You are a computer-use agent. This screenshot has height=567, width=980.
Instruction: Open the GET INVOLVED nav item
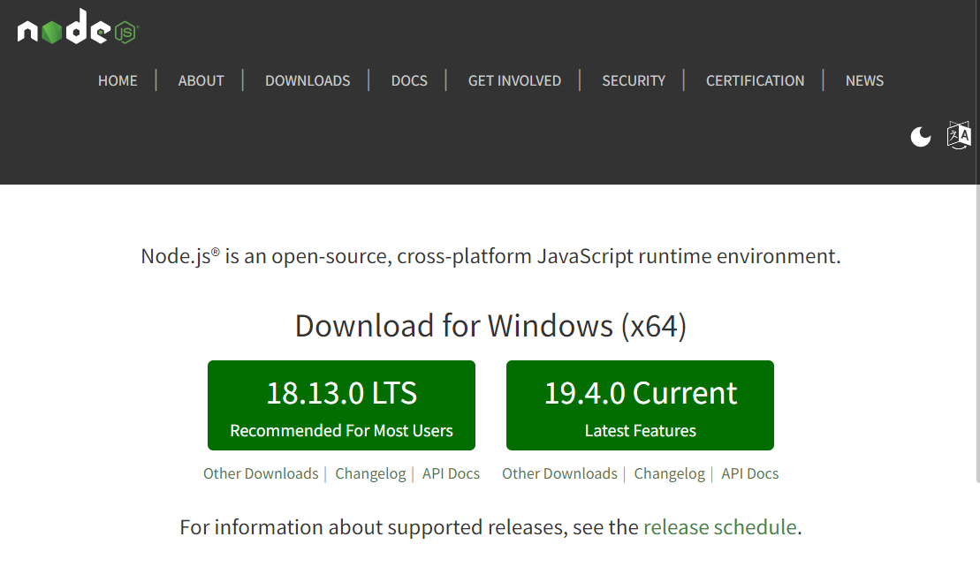514,80
